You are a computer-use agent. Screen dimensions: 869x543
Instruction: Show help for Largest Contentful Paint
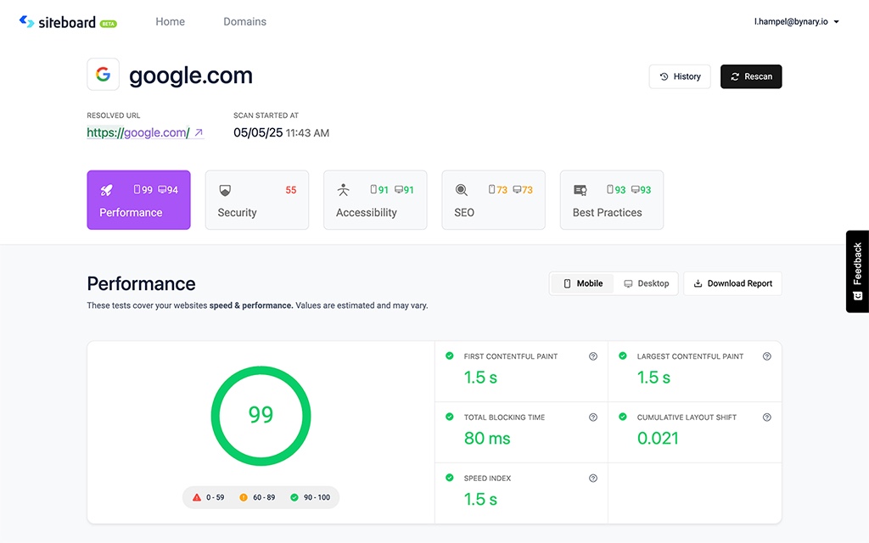point(766,356)
